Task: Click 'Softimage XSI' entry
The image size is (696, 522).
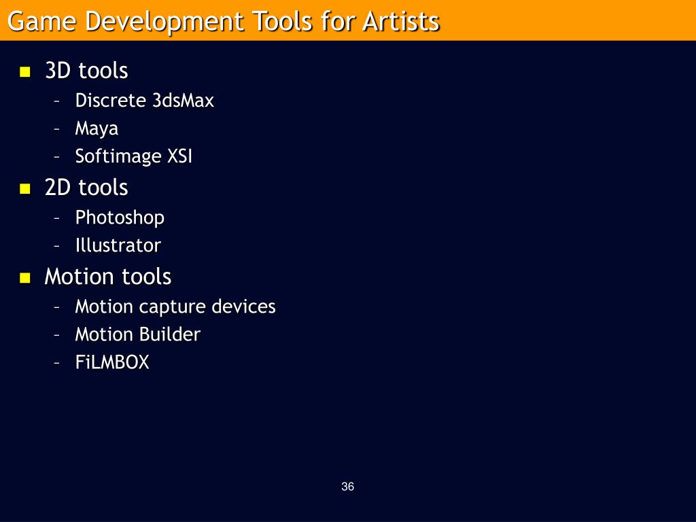Action: (x=134, y=156)
